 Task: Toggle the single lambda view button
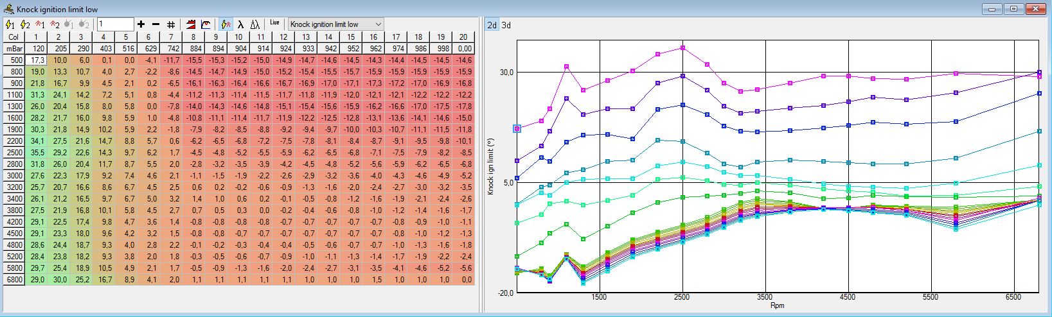tap(240, 24)
